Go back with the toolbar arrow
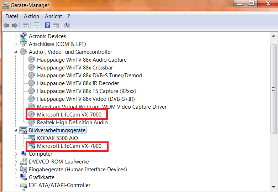The image size is (278, 192). point(6,26)
